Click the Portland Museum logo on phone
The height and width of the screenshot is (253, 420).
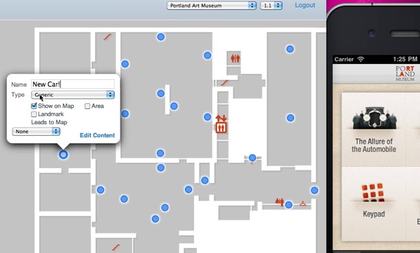point(405,74)
